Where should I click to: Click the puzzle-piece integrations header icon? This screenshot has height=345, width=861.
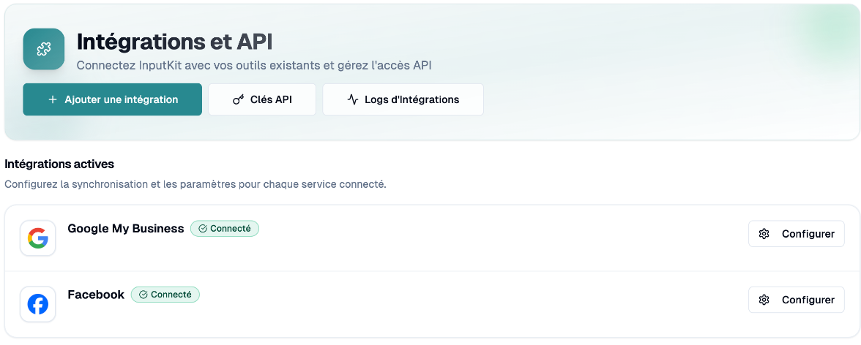(x=43, y=50)
